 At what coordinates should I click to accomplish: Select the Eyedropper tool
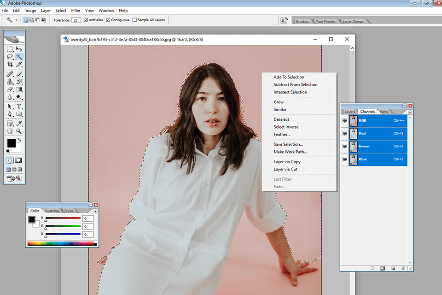19,124
